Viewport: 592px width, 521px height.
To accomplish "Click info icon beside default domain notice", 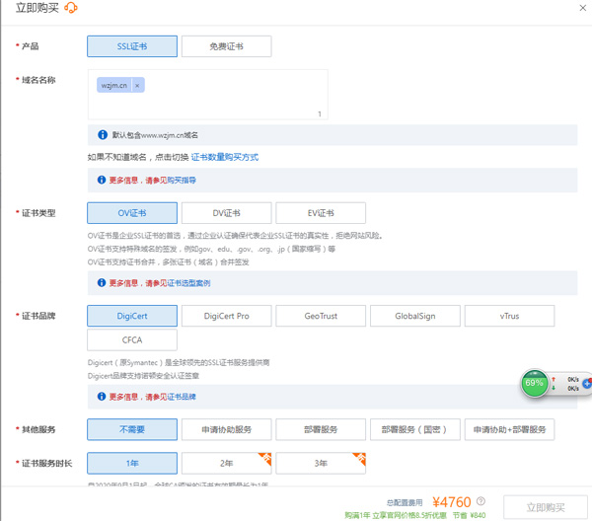I will coord(103,135).
